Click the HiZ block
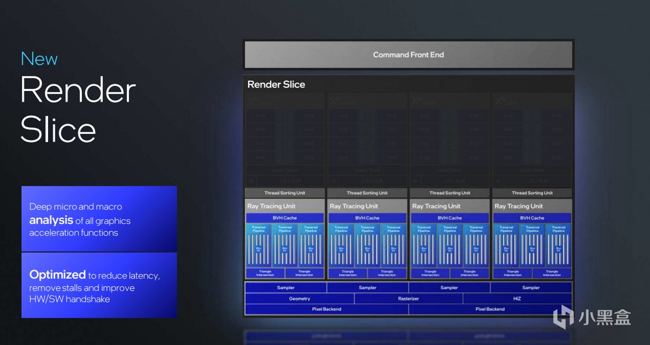The width and height of the screenshot is (650, 345). click(x=517, y=298)
